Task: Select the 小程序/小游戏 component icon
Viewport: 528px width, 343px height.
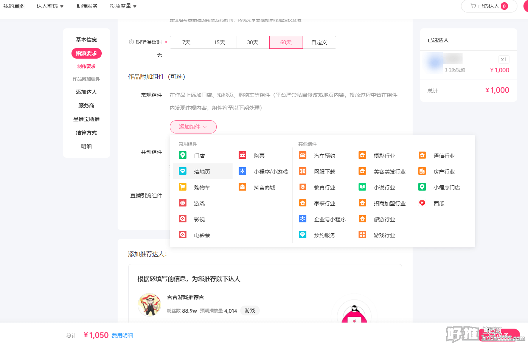Action: pyautogui.click(x=242, y=171)
